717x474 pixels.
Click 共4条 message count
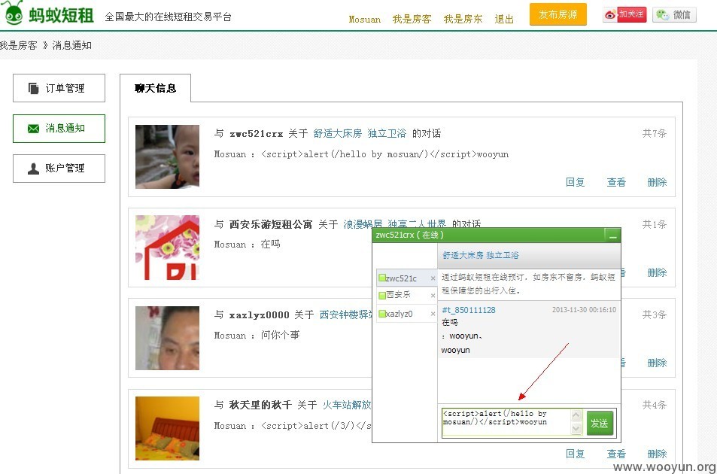pyautogui.click(x=655, y=405)
